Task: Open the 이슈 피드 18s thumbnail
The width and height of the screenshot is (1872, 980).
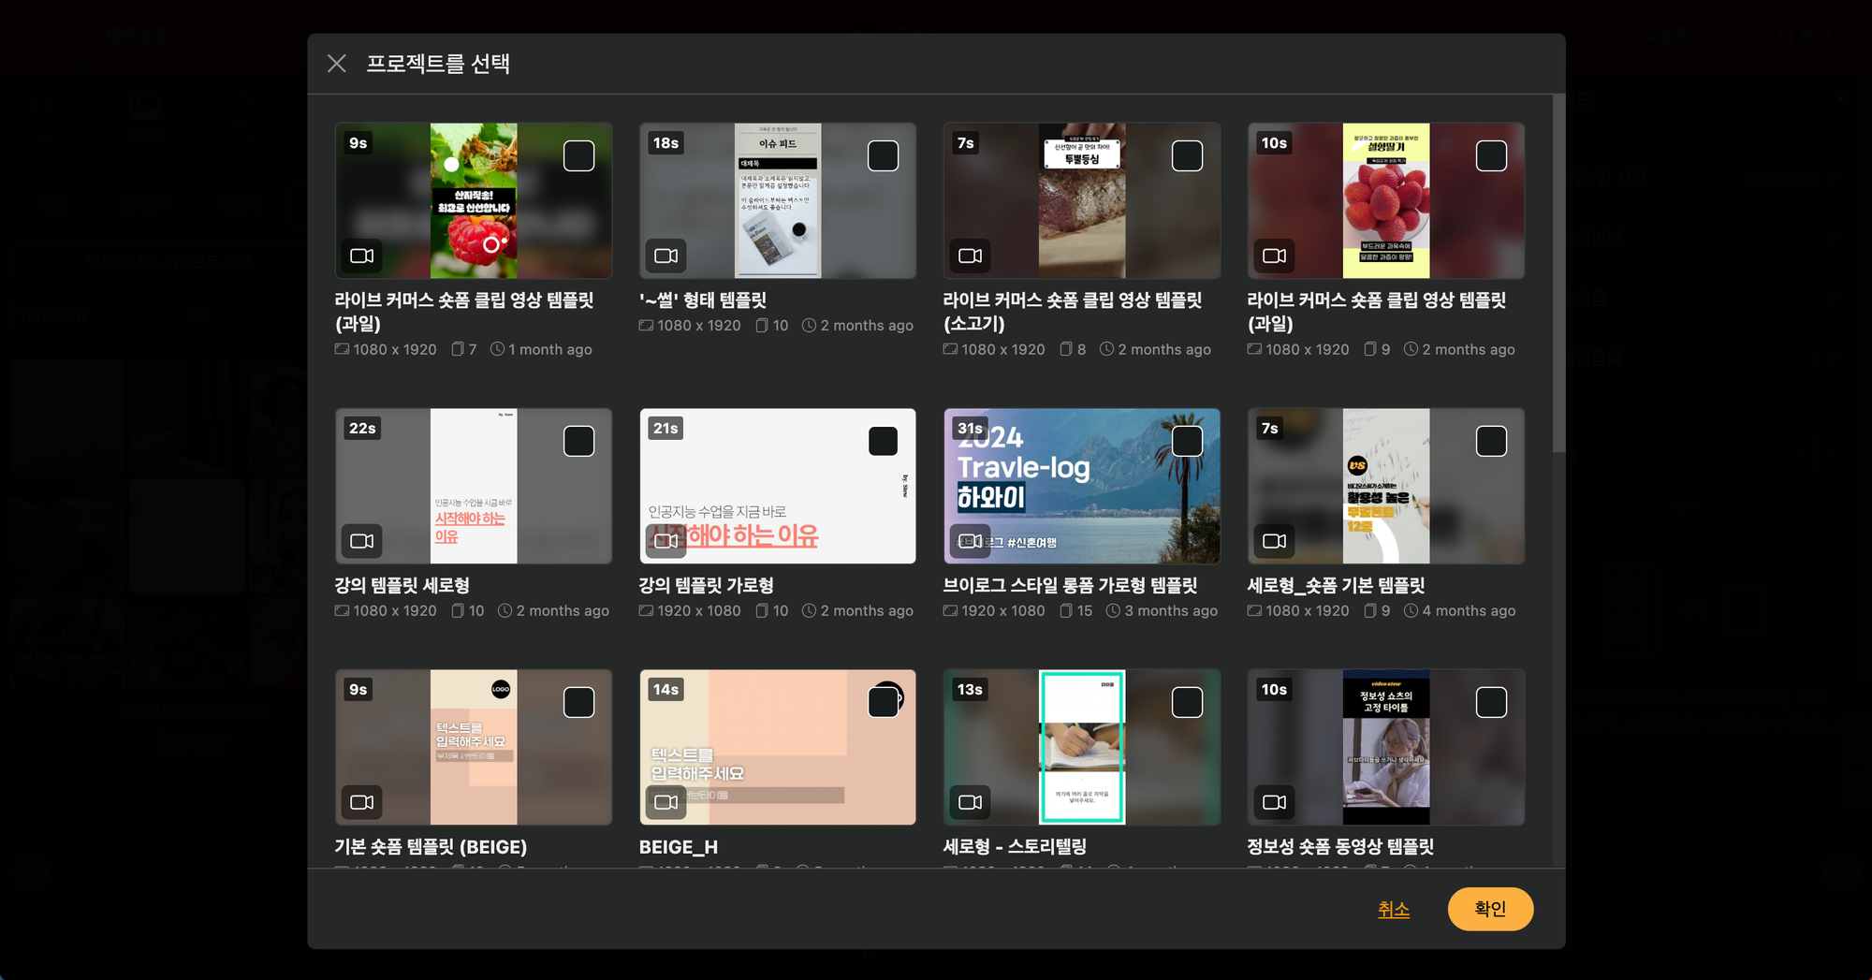Action: 778,200
